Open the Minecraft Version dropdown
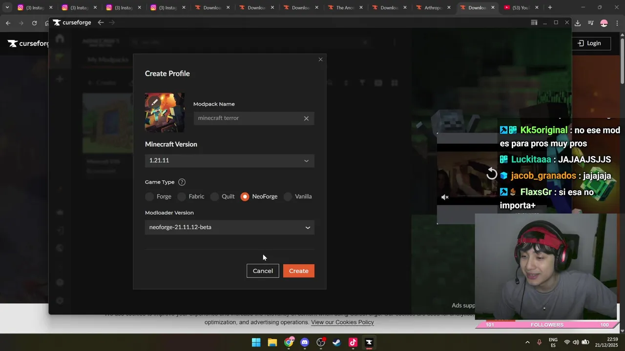The height and width of the screenshot is (351, 625). 229,160
